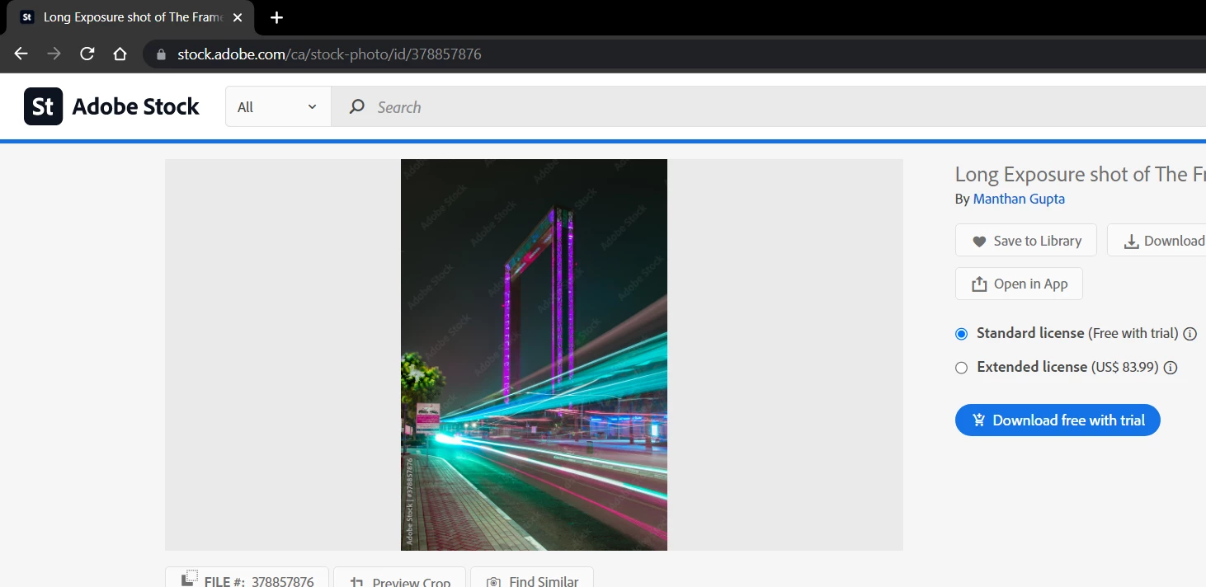Click the padlock site info icon
The image size is (1206, 587).
(x=161, y=54)
